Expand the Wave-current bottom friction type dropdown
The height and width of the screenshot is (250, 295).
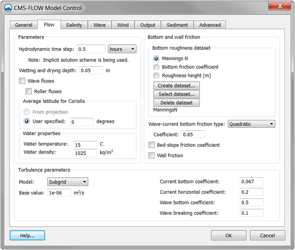(x=251, y=124)
